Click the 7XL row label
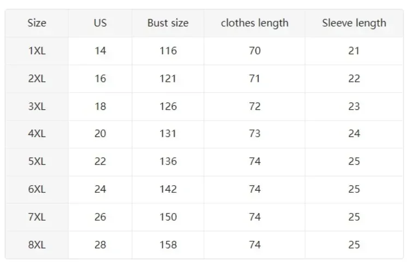The height and width of the screenshot is (266, 410). click(x=37, y=217)
